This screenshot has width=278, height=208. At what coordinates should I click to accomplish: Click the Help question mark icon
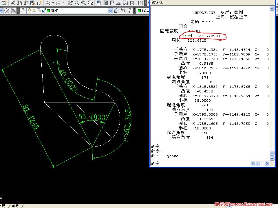click(140, 3)
